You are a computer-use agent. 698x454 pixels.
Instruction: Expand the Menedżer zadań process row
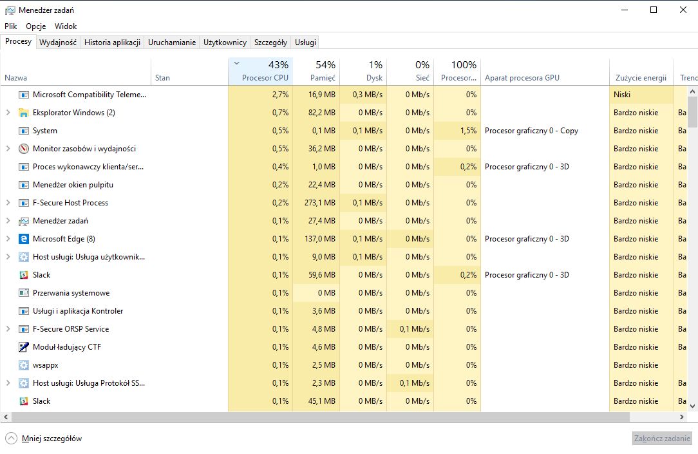coord(8,221)
